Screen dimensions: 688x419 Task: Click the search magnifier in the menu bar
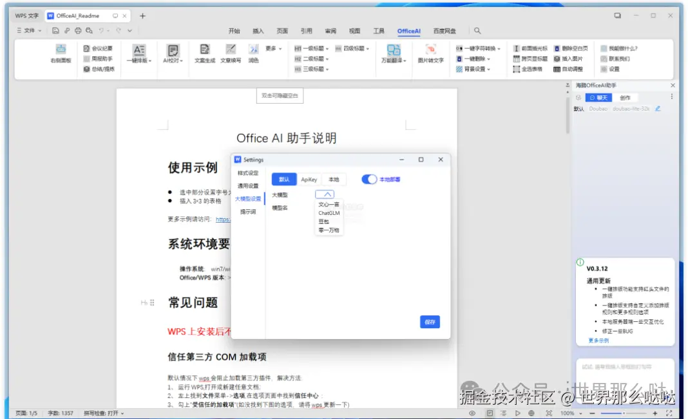click(x=477, y=31)
